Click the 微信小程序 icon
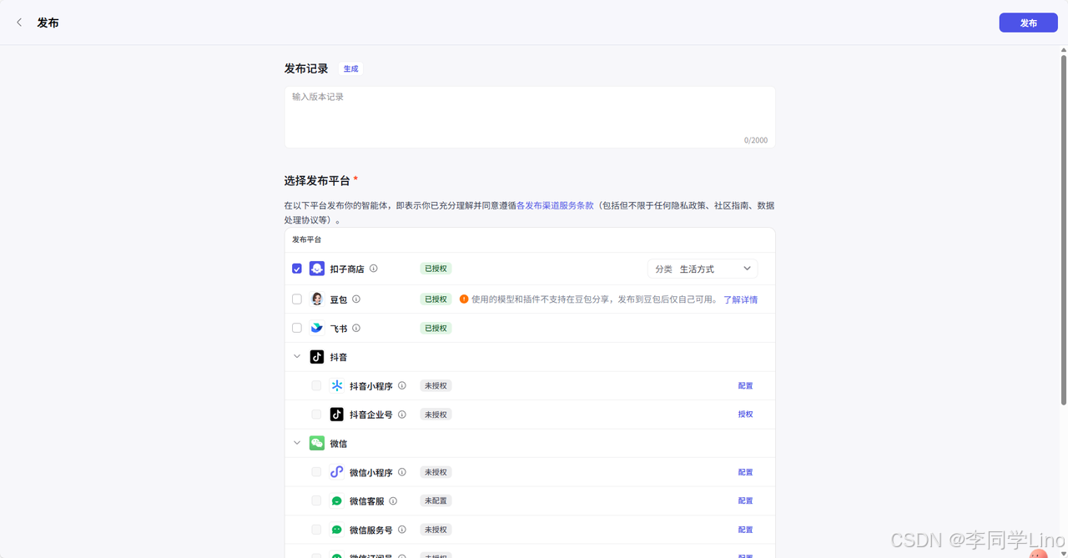This screenshot has width=1068, height=558. coord(337,472)
